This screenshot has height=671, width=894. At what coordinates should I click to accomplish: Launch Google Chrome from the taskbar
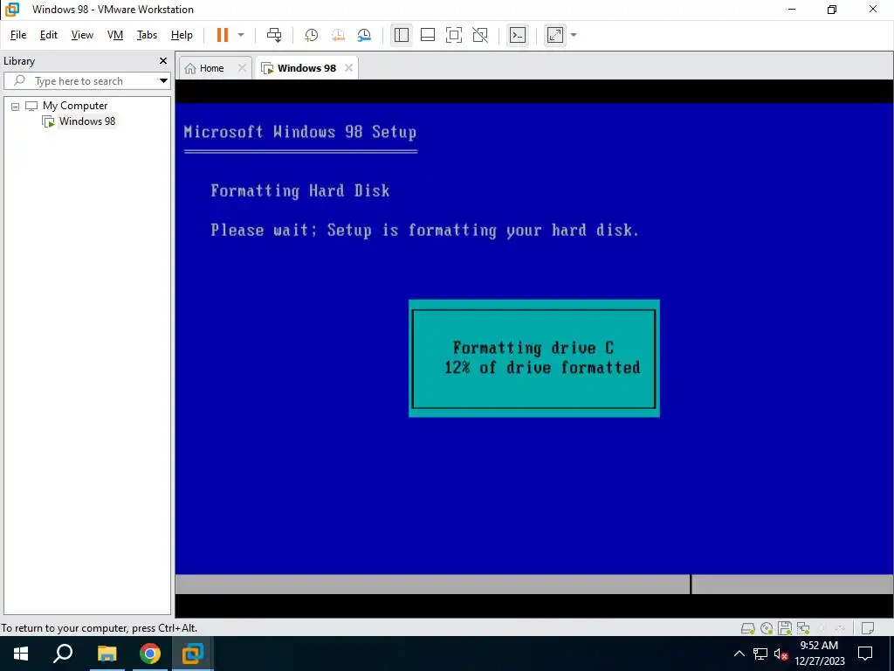click(150, 654)
